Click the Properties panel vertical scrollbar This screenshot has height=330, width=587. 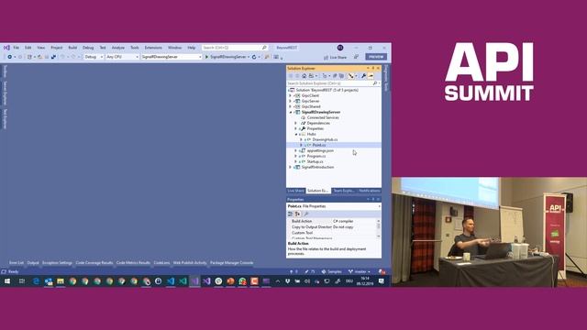point(379,228)
